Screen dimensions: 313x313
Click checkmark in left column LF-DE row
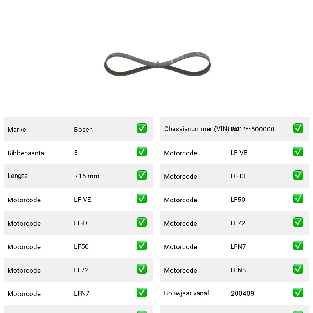[x=142, y=222]
